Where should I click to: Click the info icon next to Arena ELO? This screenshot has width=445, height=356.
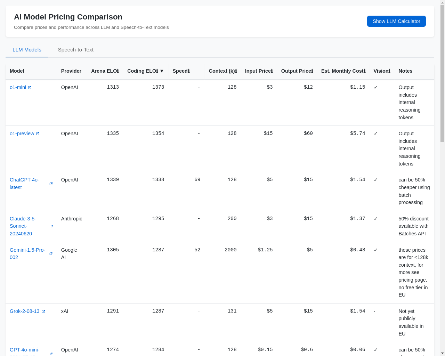pos(118,71)
